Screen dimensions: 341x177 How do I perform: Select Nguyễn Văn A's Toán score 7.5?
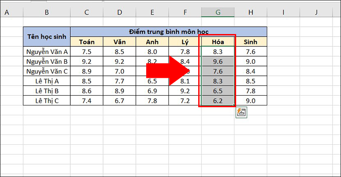(87, 51)
